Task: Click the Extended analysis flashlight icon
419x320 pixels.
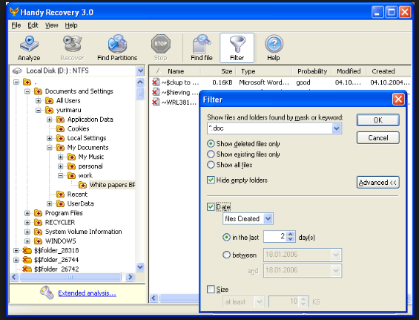Action: [47, 293]
